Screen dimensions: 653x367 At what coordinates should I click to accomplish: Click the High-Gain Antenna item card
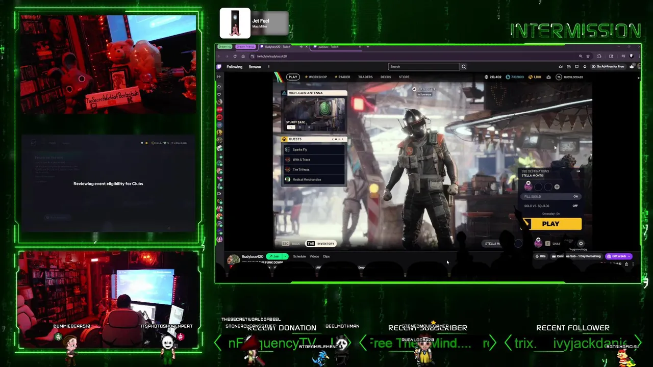(x=315, y=111)
